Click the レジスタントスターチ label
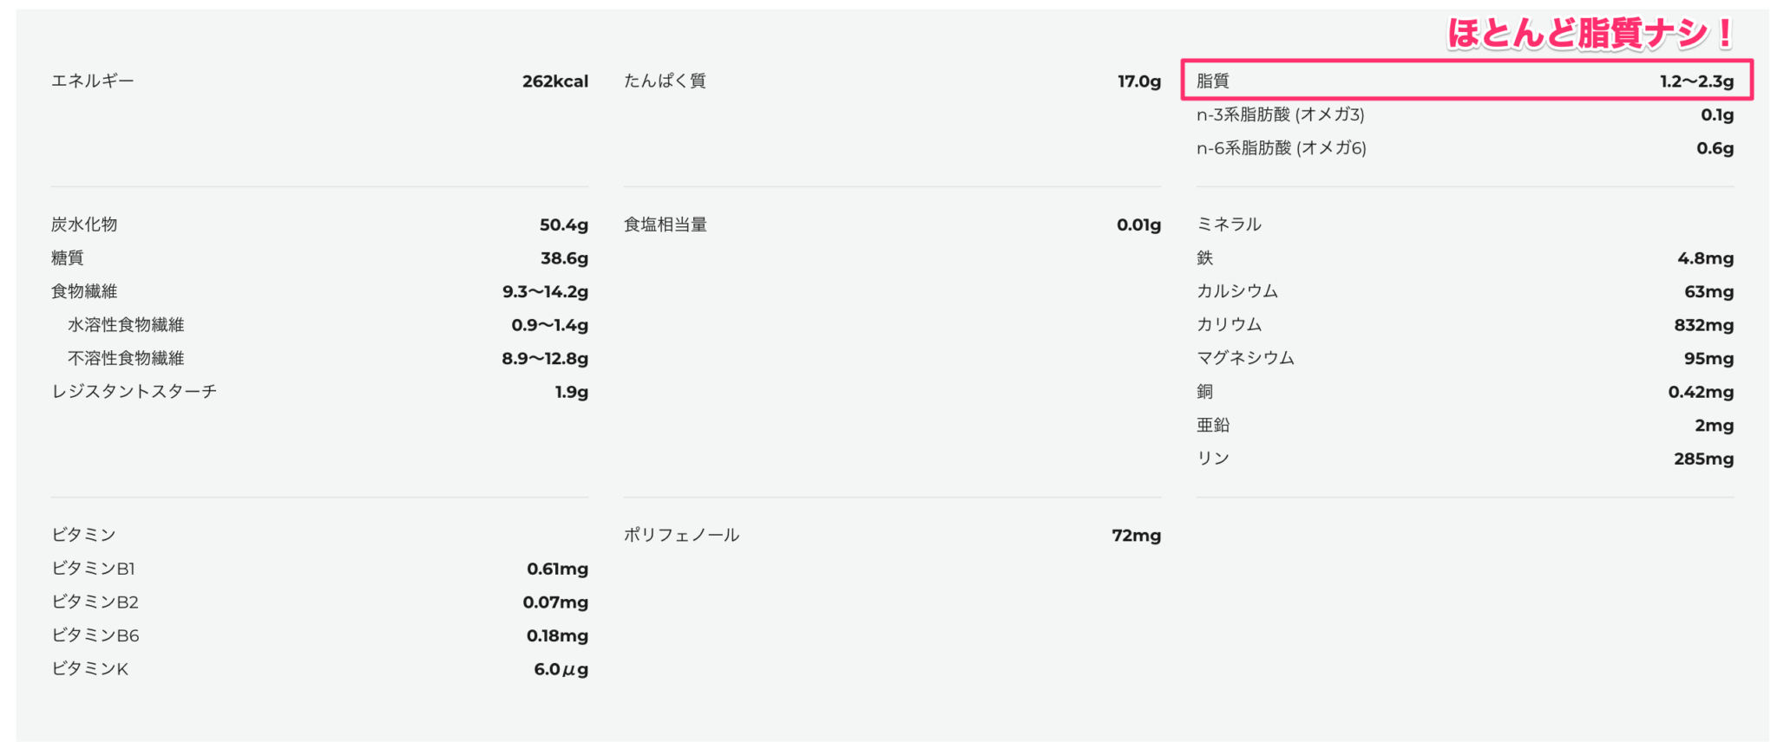Image resolution: width=1777 pixels, height=755 pixels. pos(134,392)
